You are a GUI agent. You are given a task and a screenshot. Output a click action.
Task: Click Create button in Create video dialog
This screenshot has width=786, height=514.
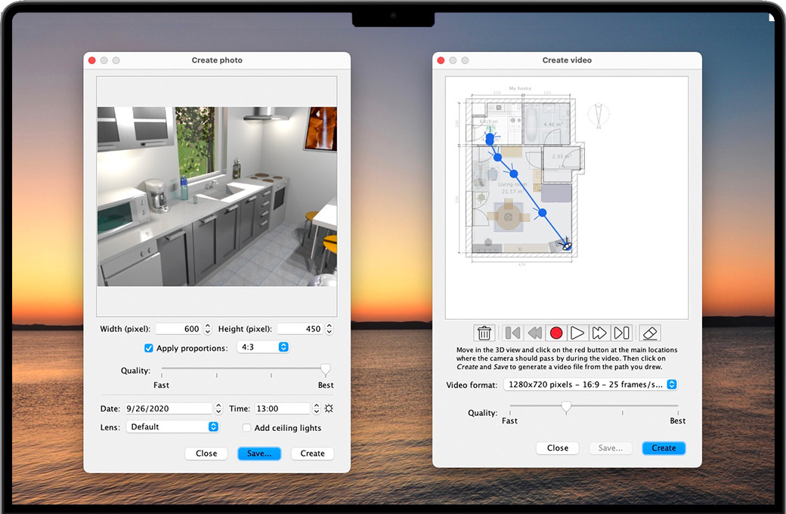[x=664, y=448]
